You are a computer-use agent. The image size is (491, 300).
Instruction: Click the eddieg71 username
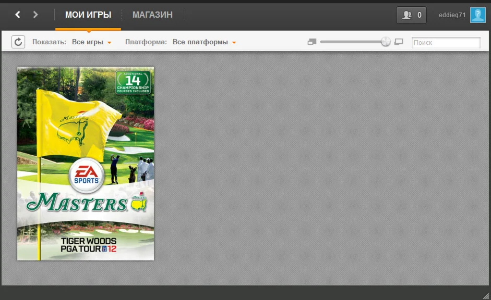click(x=452, y=15)
